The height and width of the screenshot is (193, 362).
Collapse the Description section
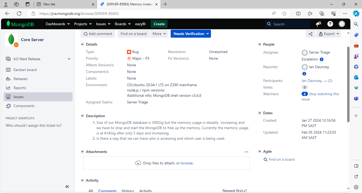point(82,116)
